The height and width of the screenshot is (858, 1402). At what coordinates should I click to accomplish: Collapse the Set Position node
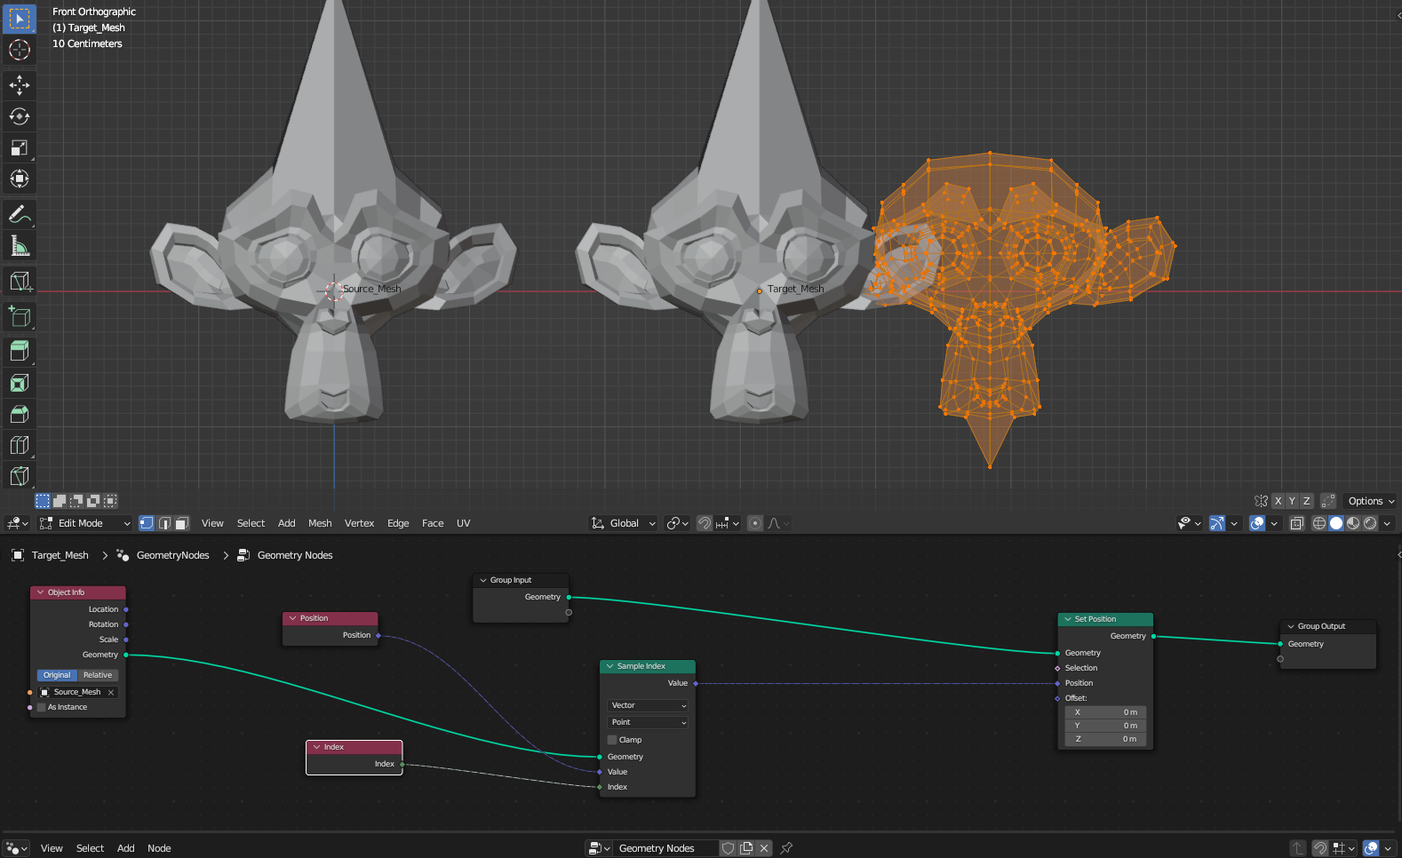pyautogui.click(x=1067, y=619)
